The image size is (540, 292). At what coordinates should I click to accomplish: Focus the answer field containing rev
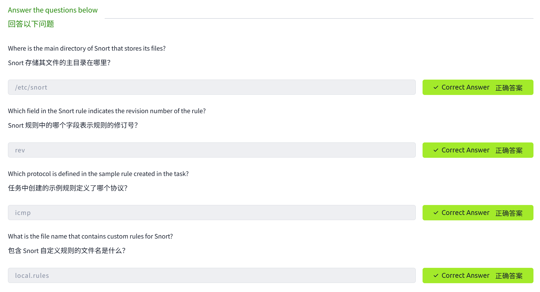click(212, 150)
